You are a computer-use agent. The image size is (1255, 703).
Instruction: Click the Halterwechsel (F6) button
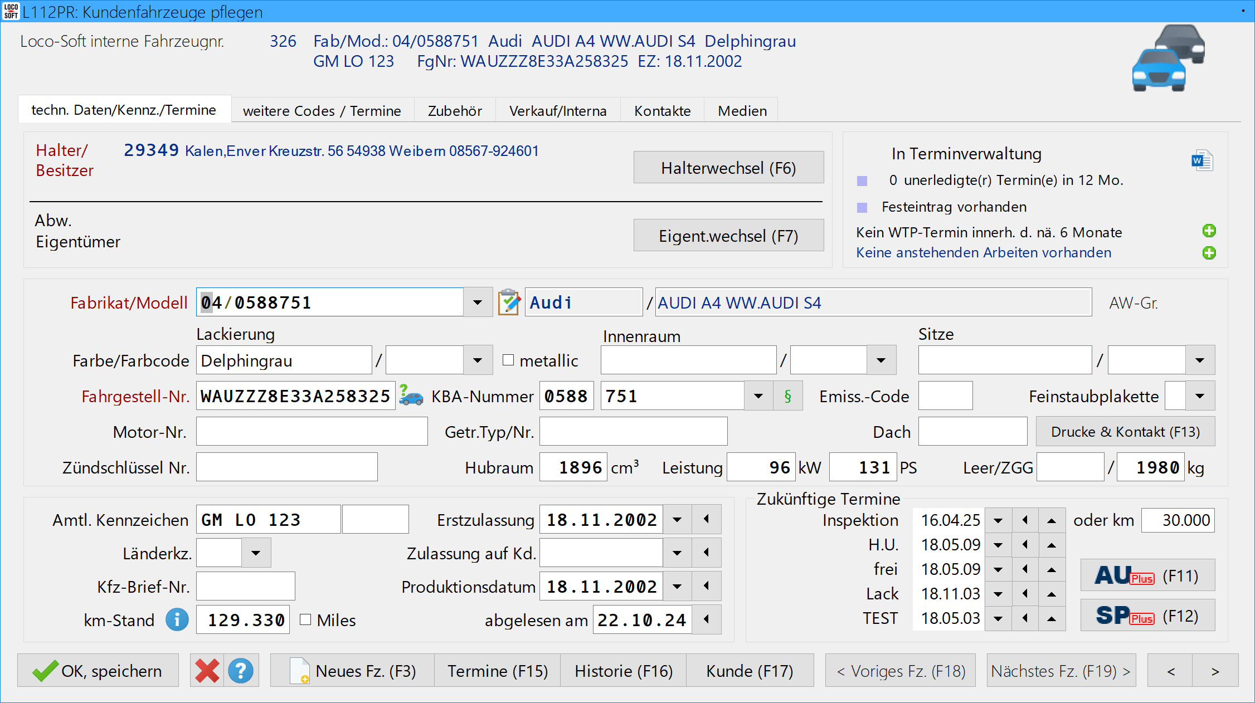pyautogui.click(x=728, y=168)
